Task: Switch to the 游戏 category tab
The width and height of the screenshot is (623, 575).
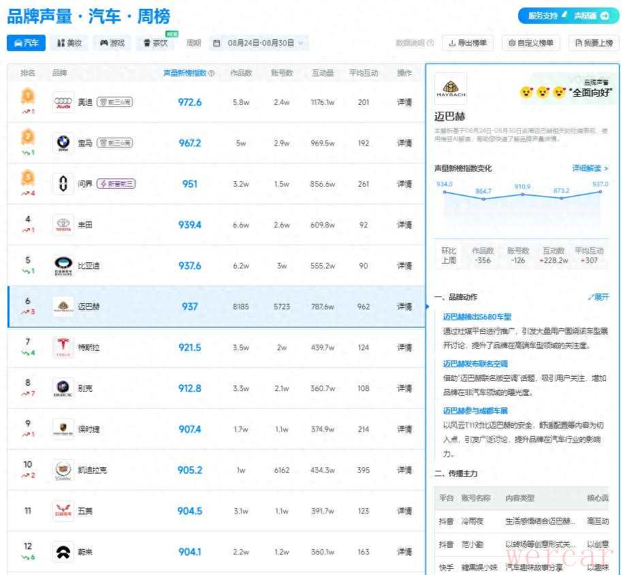Action: point(112,43)
